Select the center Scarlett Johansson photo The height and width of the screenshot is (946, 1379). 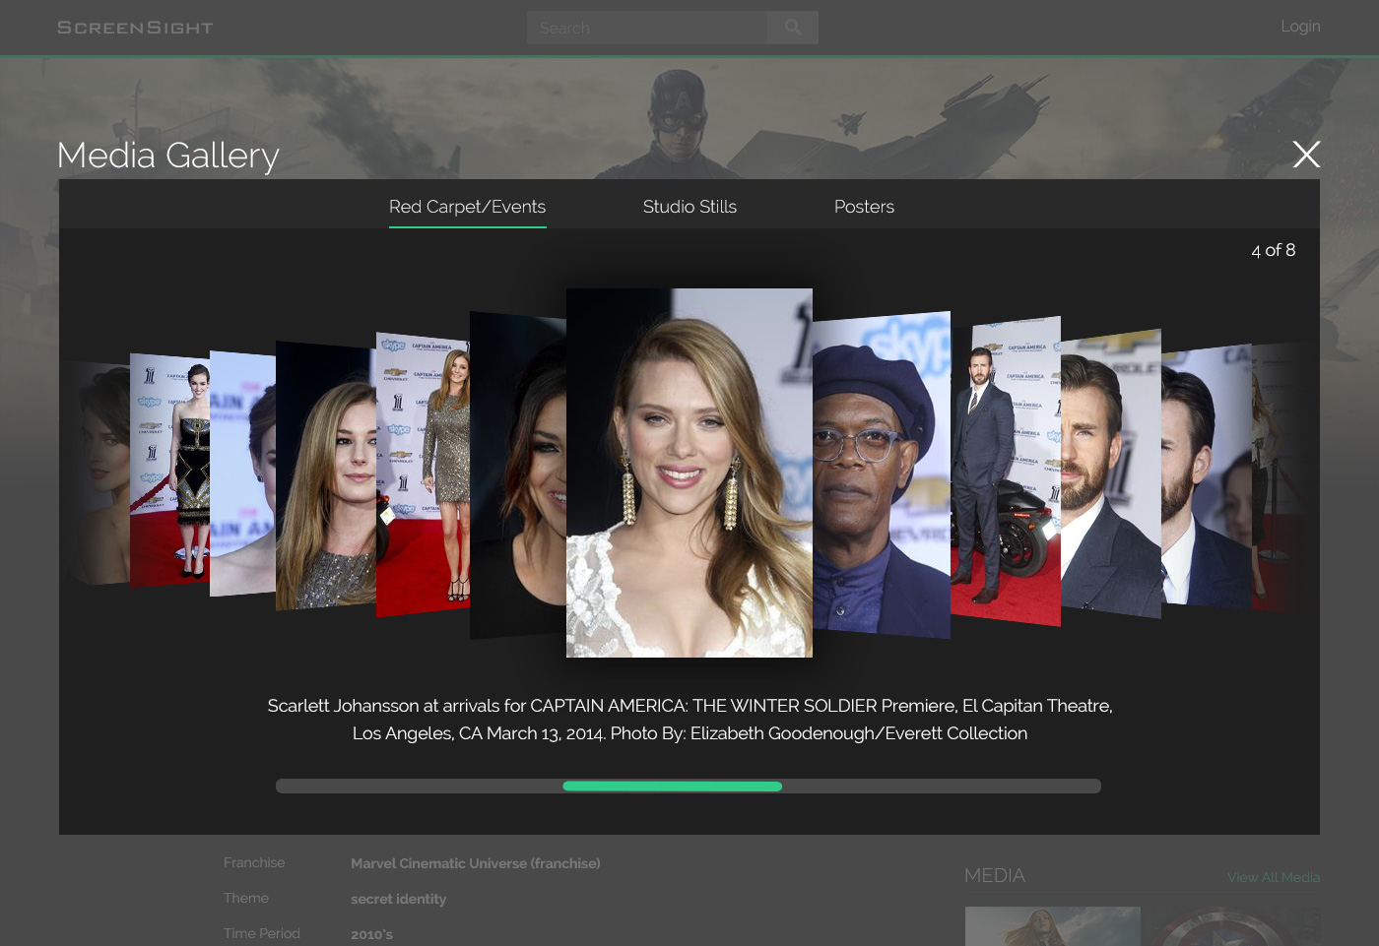pos(689,473)
